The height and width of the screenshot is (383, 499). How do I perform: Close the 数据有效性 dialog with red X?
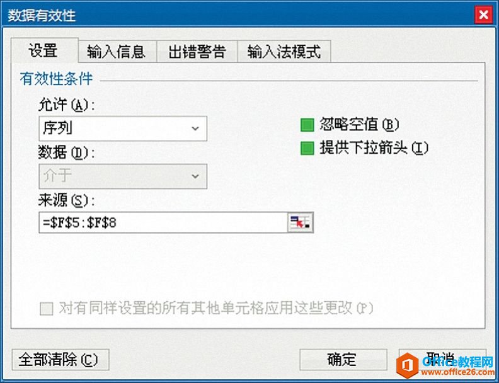483,14
